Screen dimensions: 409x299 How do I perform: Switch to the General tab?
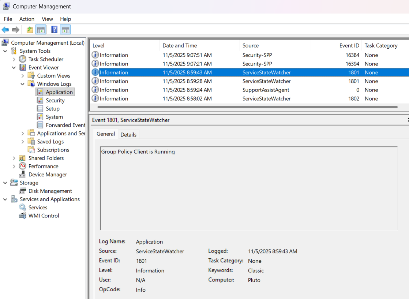(x=106, y=134)
